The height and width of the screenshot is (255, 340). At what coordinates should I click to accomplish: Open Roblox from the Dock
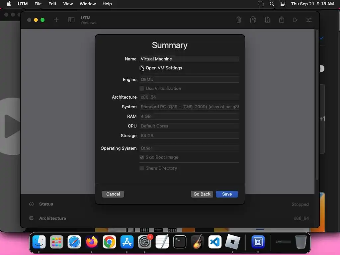(x=232, y=242)
